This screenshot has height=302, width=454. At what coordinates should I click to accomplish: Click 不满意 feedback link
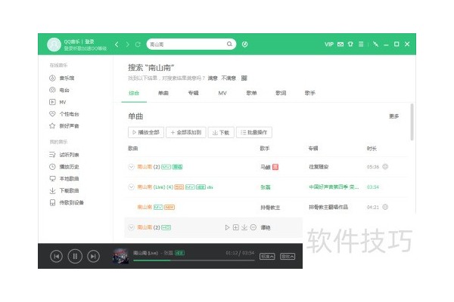(x=229, y=78)
